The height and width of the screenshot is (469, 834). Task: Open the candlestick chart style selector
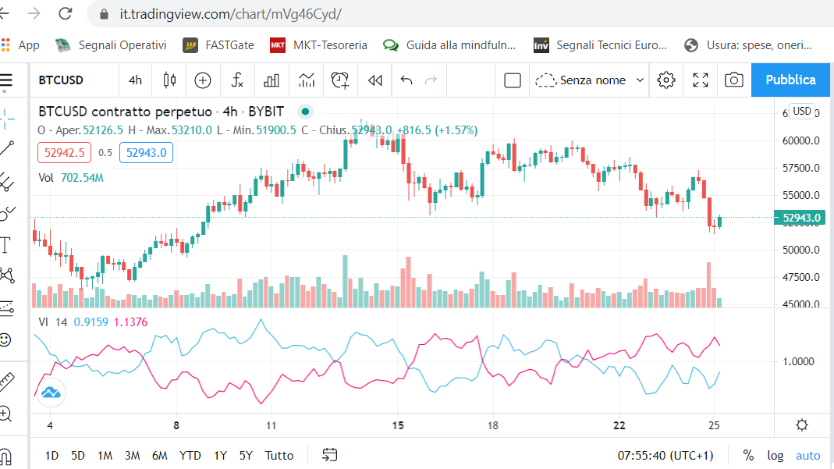coord(169,80)
